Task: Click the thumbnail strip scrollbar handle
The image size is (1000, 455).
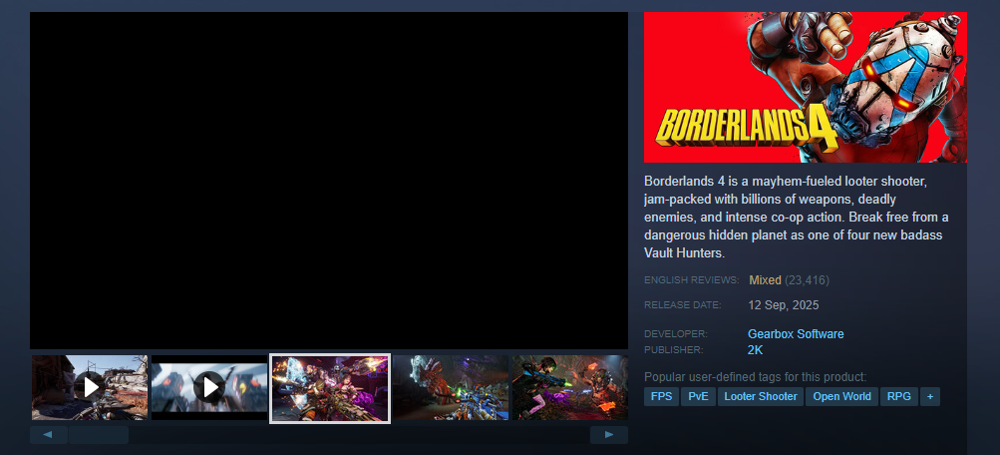Action: [x=98, y=435]
